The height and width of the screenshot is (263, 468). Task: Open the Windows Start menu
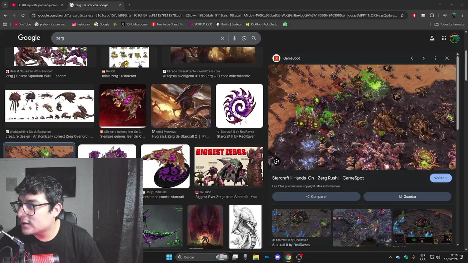(x=169, y=257)
